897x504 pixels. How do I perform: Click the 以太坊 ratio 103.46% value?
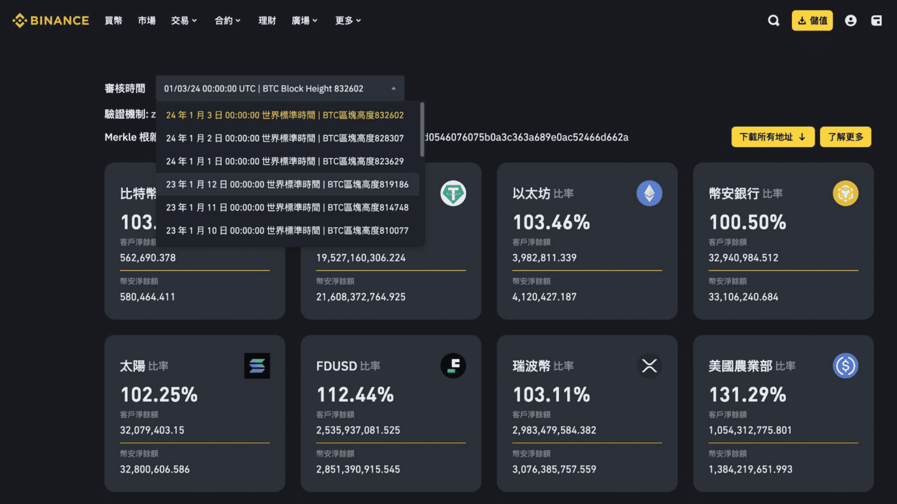pos(551,222)
